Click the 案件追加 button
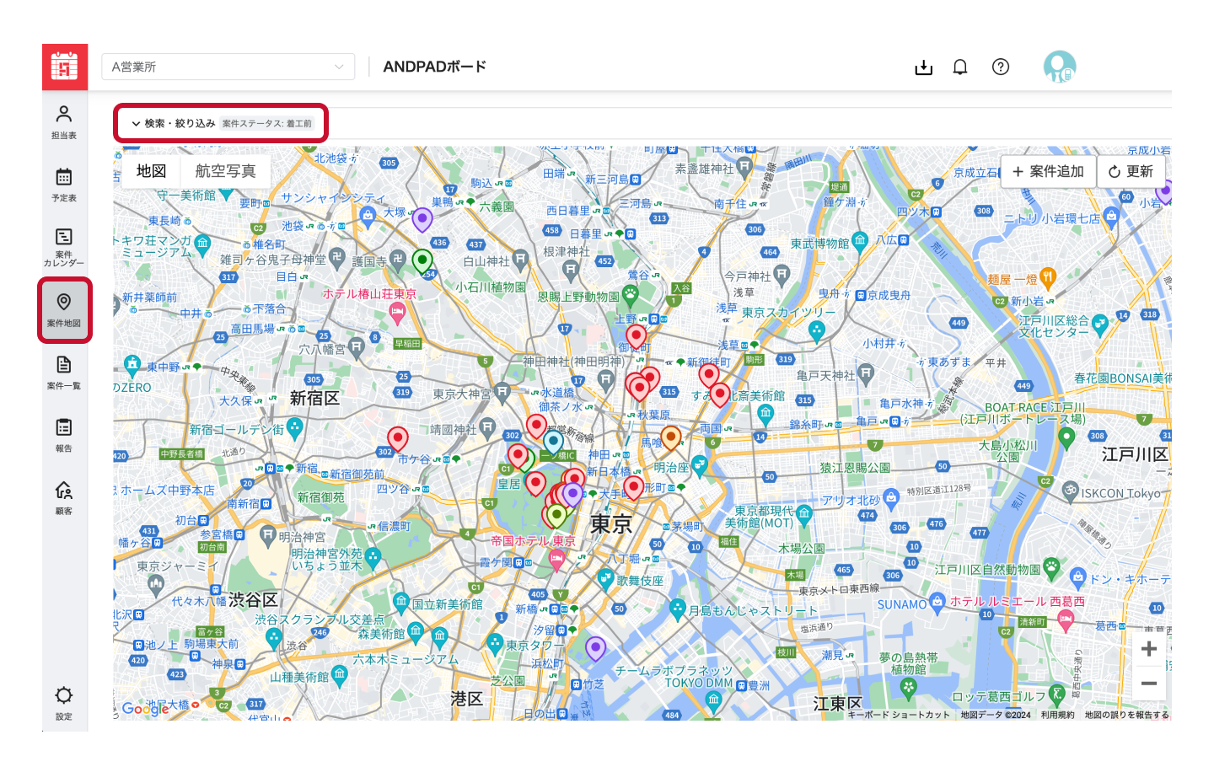Image resolution: width=1214 pixels, height=767 pixels. [1049, 171]
